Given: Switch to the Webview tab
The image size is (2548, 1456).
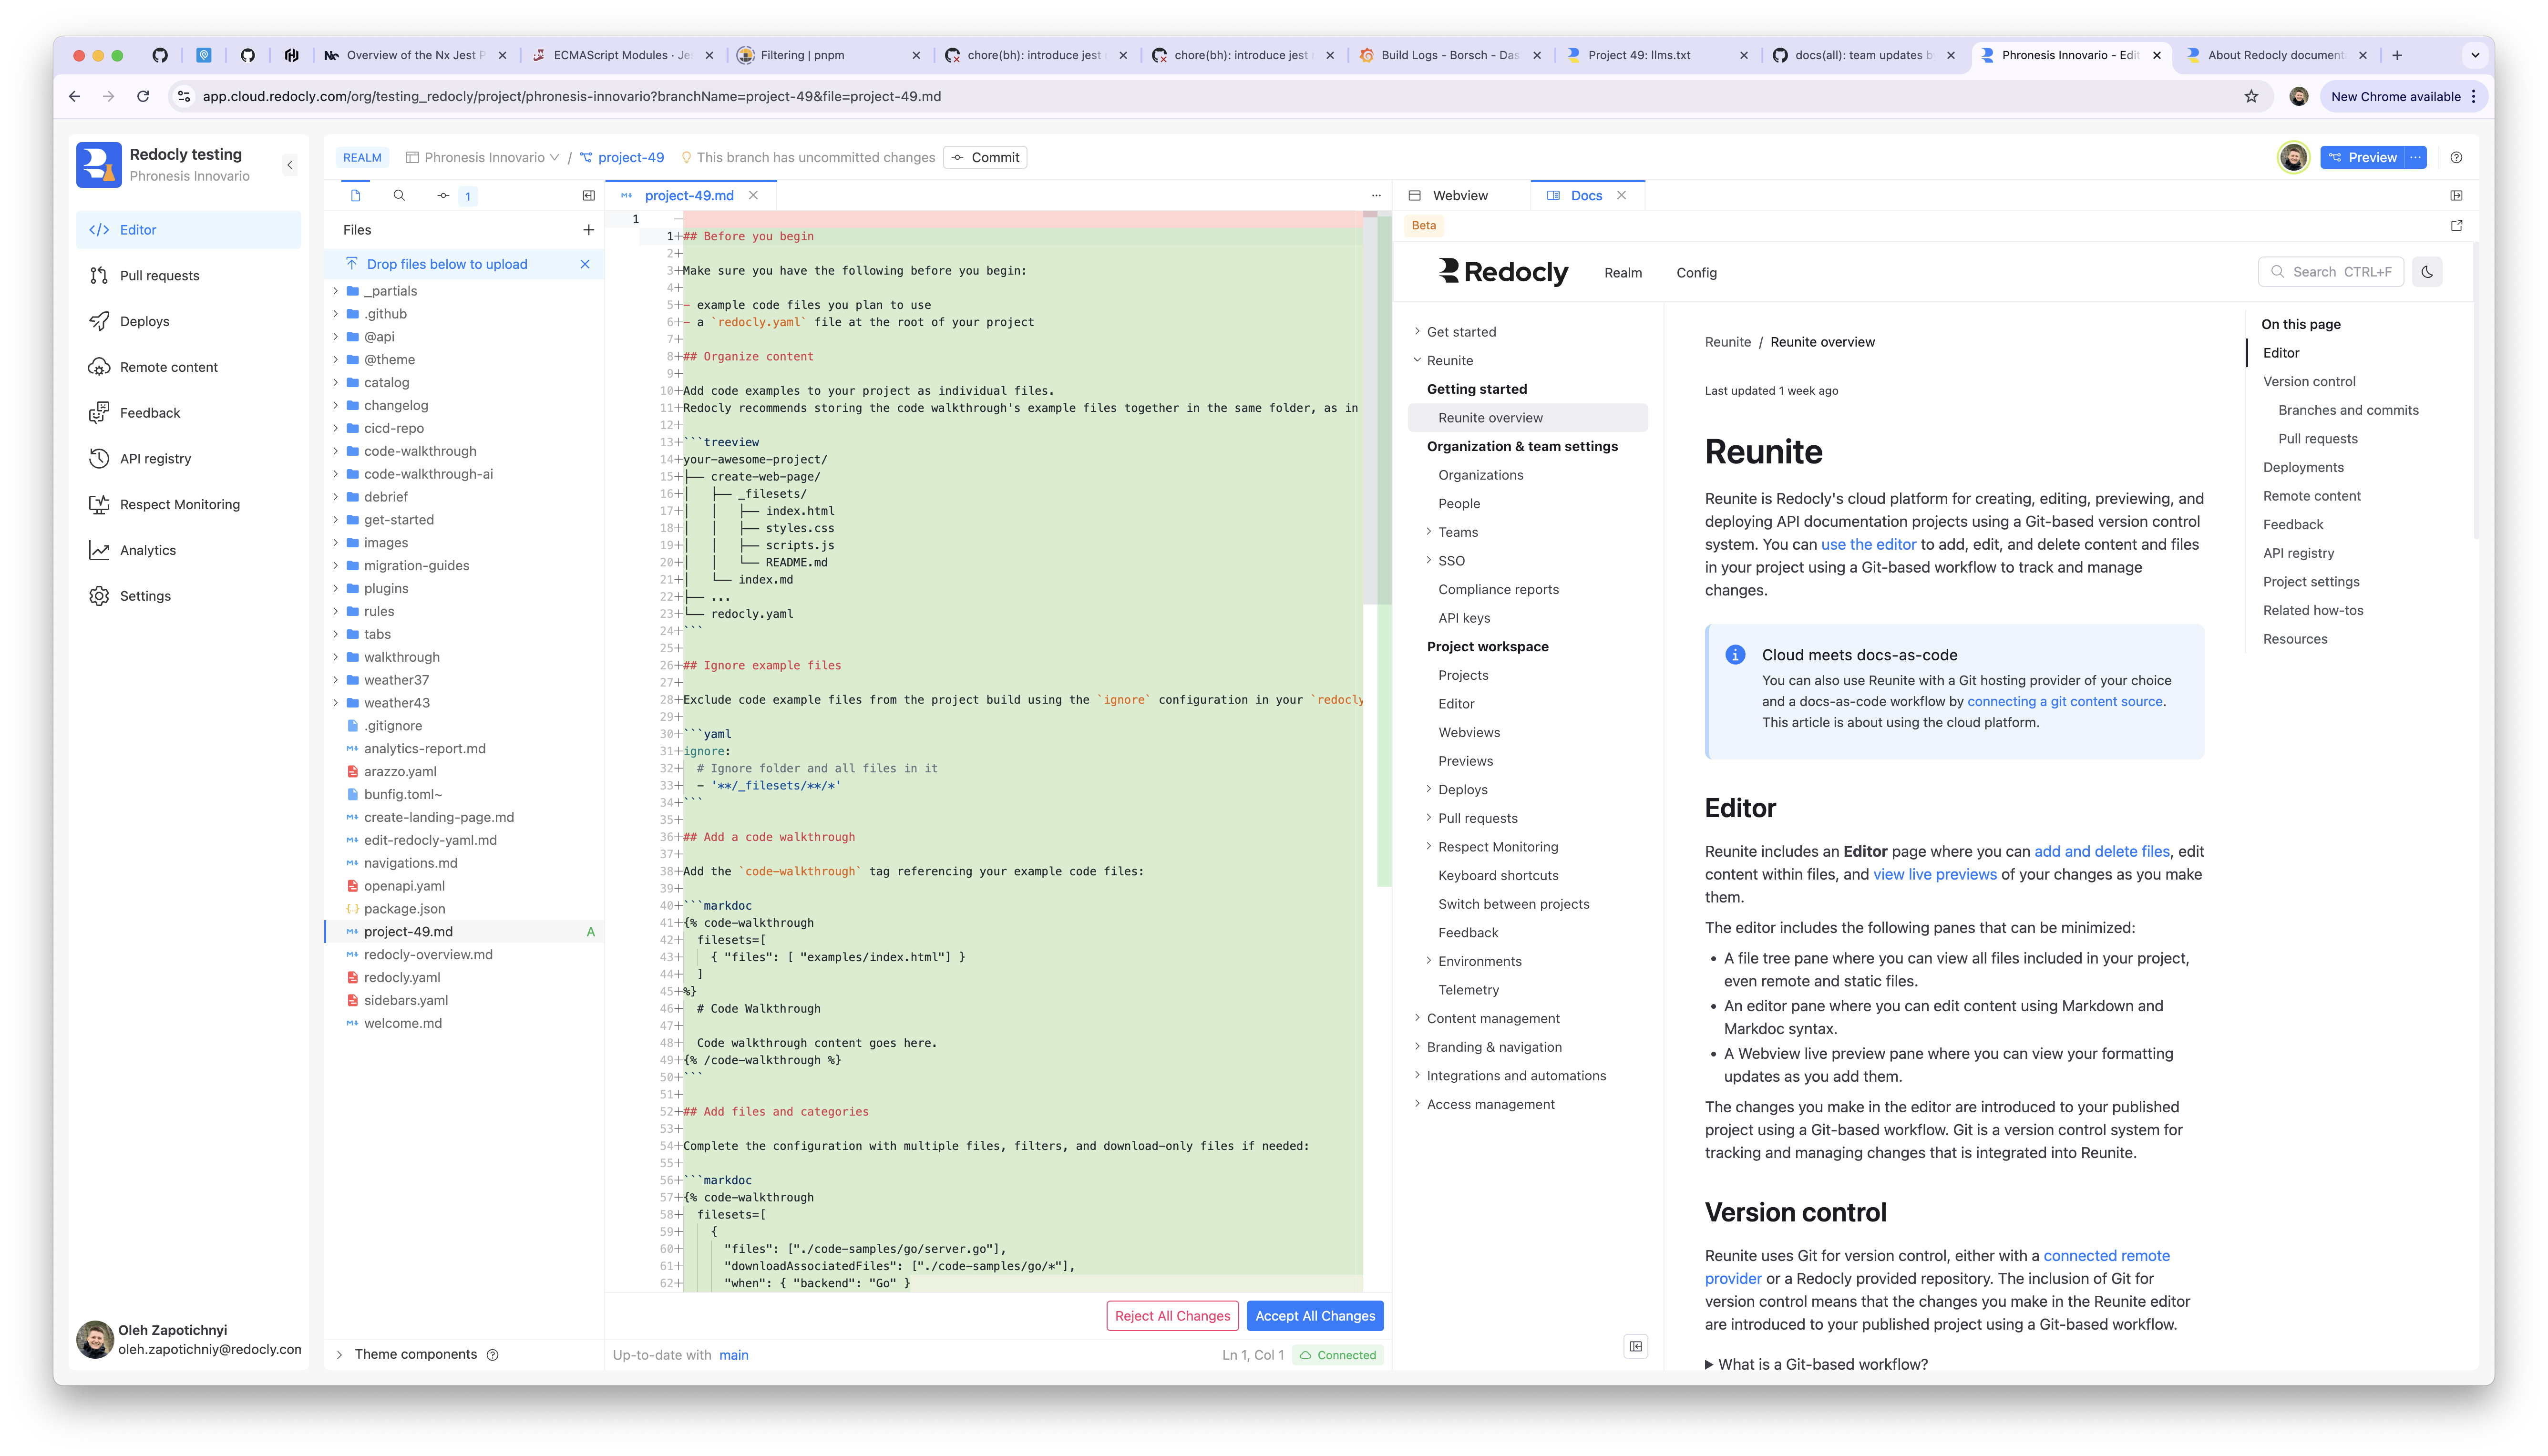Looking at the screenshot, I should pyautogui.click(x=1449, y=196).
